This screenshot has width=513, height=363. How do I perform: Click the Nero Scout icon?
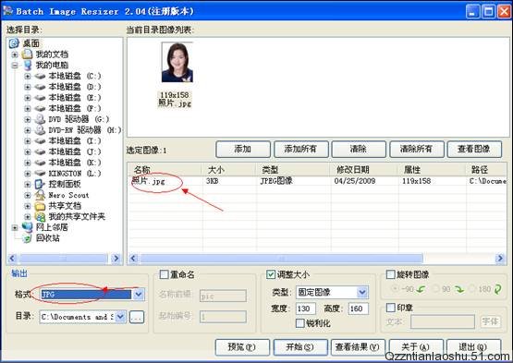click(x=40, y=195)
